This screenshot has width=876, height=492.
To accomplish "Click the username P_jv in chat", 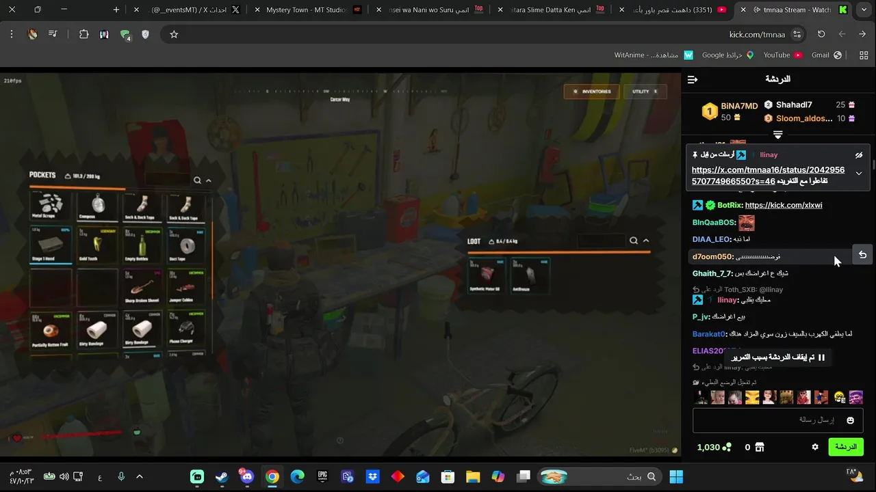I will coord(700,316).
